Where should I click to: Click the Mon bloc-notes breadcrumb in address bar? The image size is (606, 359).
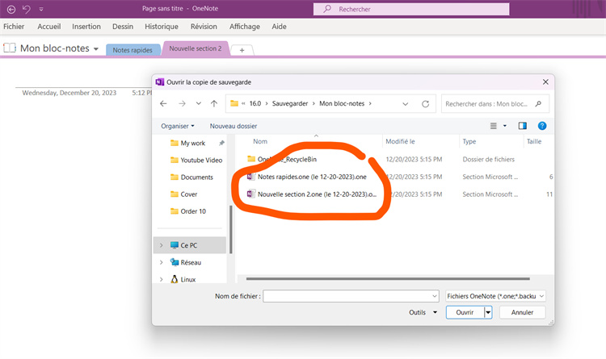tap(342, 103)
